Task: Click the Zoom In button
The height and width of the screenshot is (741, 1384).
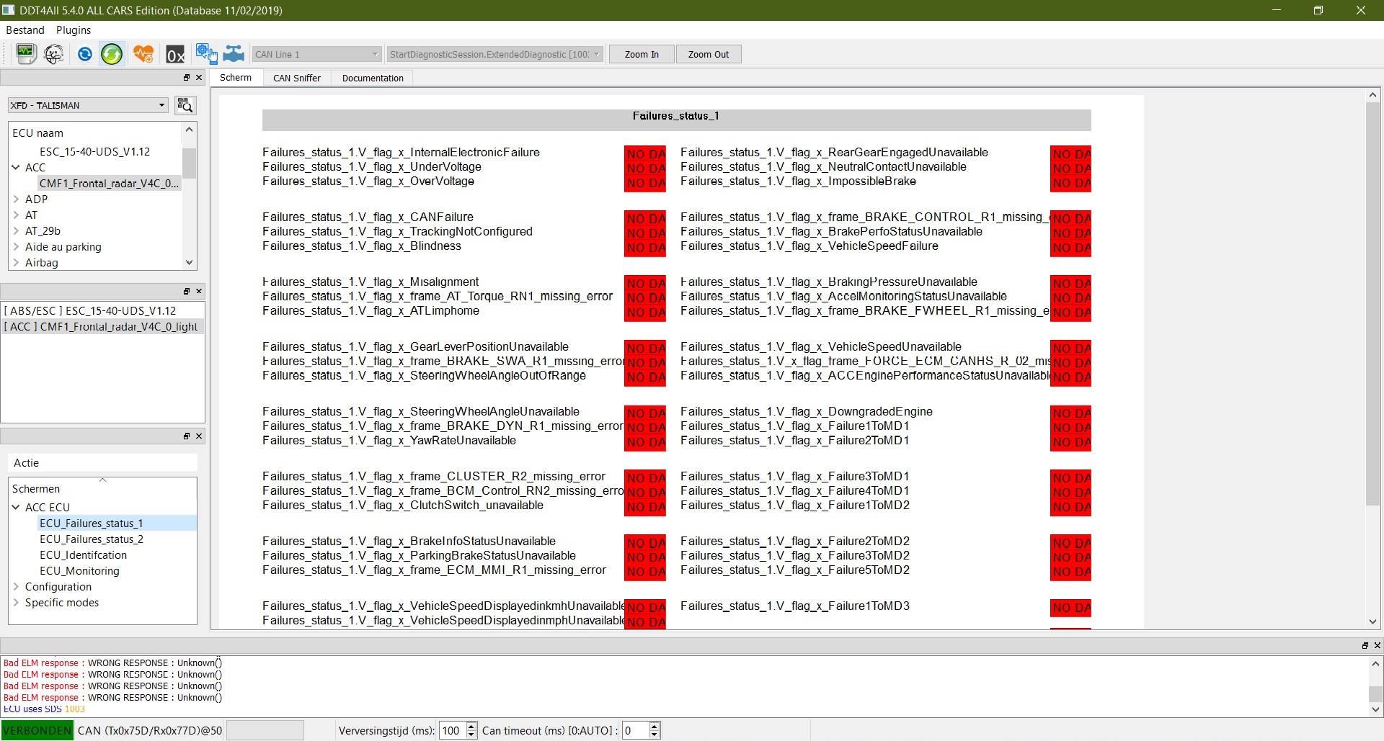Action: click(642, 54)
